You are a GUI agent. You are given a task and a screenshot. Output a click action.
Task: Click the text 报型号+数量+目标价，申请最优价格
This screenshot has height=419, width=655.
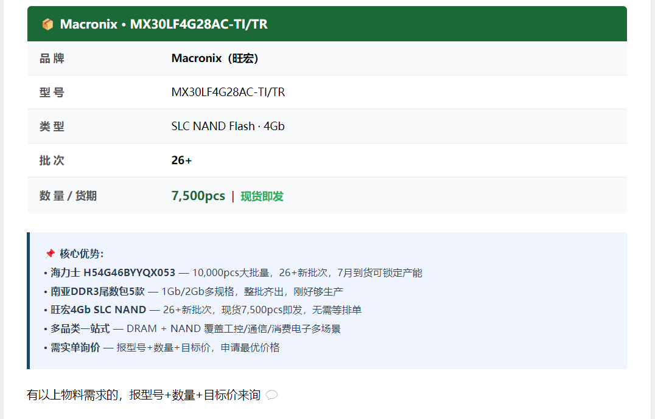(198, 347)
